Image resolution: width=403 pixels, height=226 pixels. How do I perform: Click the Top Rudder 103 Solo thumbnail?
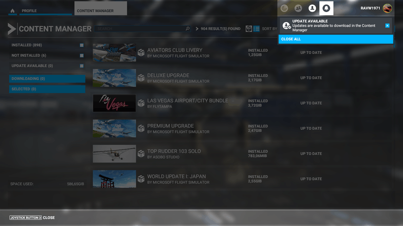click(114, 154)
